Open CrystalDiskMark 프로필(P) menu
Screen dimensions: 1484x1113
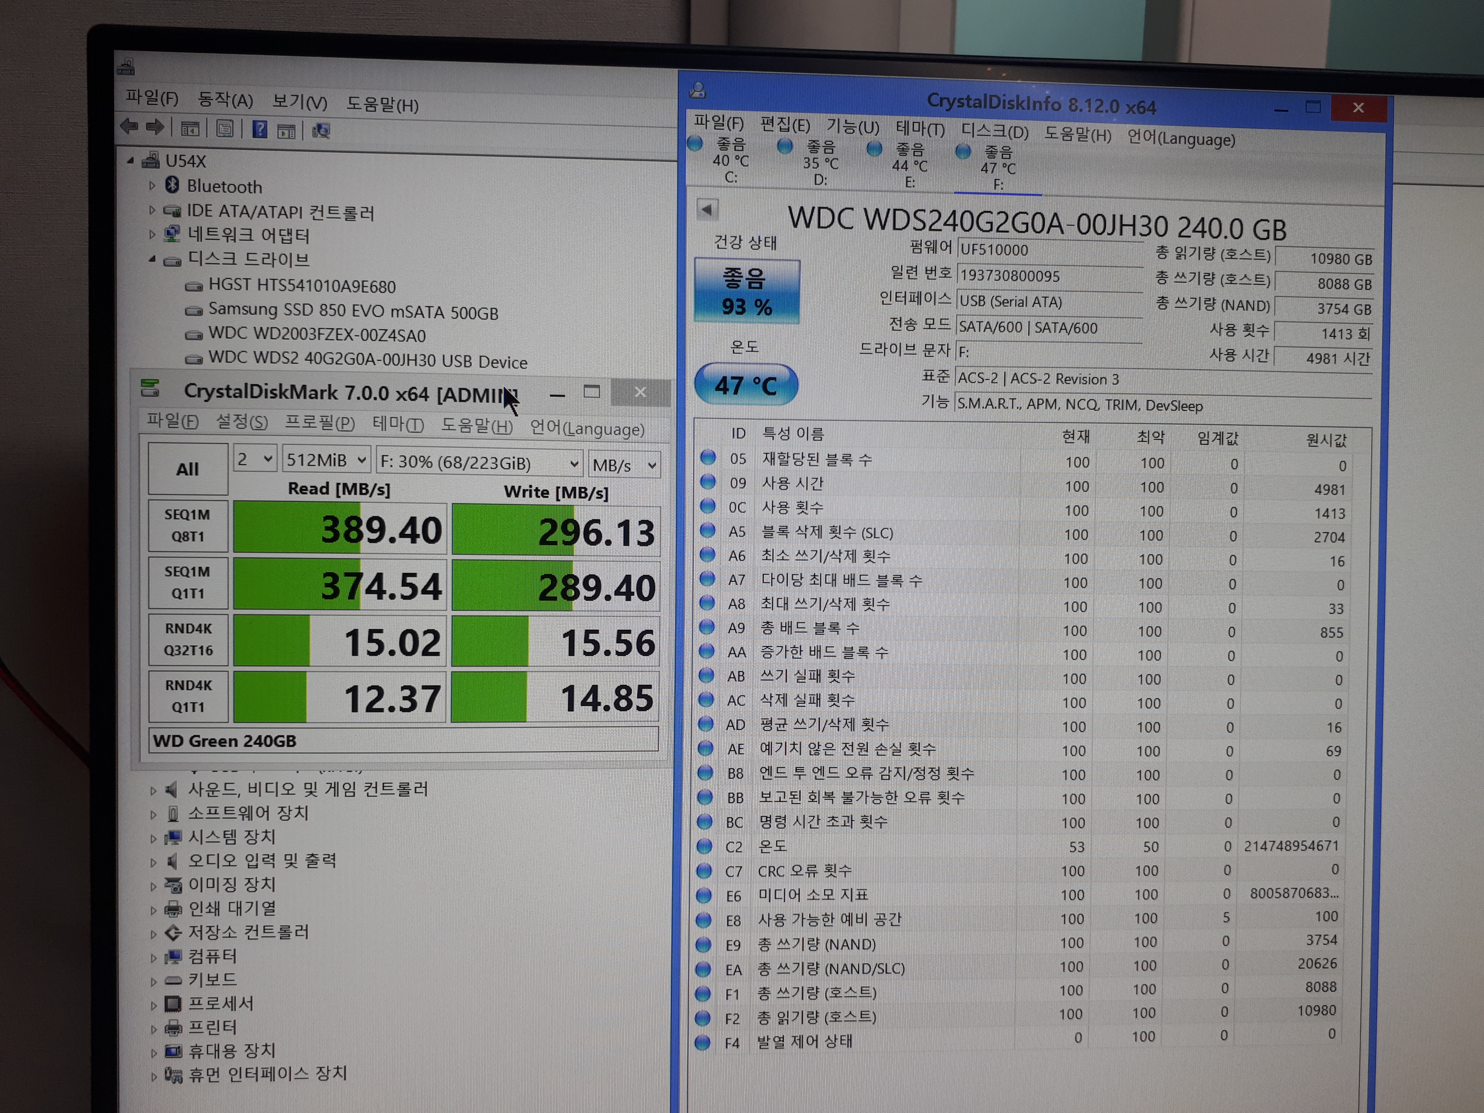click(x=319, y=423)
